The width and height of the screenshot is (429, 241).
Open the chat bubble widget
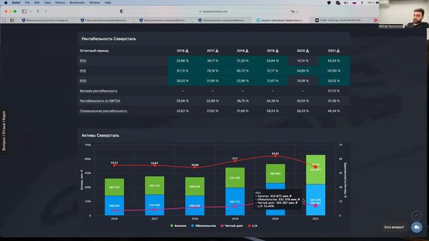417,227
